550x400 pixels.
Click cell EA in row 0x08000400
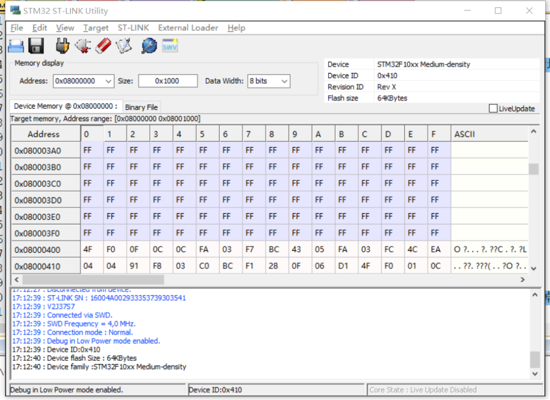pyautogui.click(x=439, y=250)
